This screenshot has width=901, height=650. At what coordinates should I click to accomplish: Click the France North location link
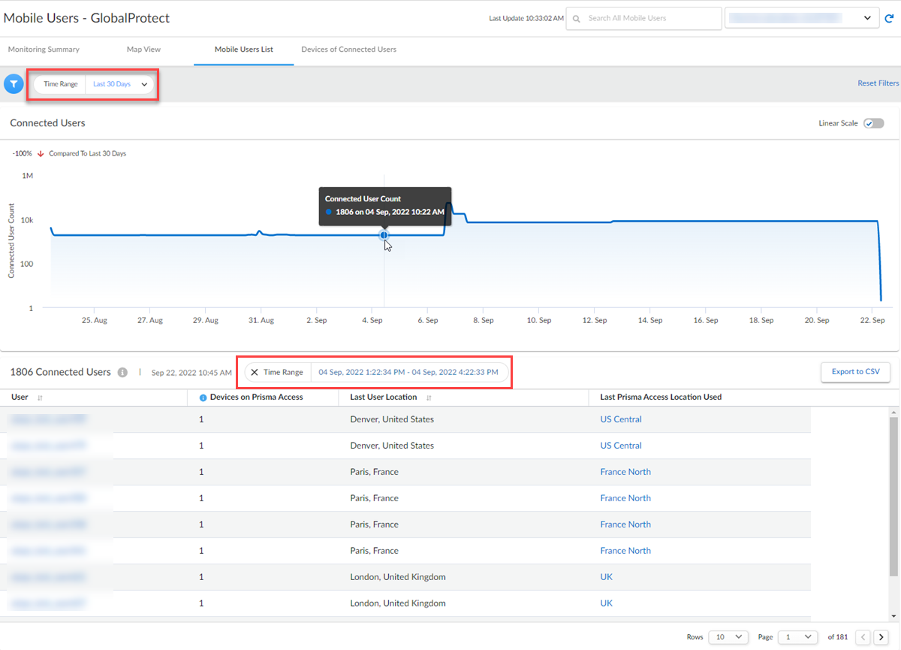[625, 472]
